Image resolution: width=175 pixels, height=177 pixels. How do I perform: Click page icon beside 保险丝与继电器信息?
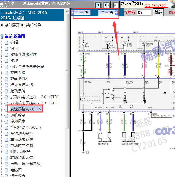6,67
